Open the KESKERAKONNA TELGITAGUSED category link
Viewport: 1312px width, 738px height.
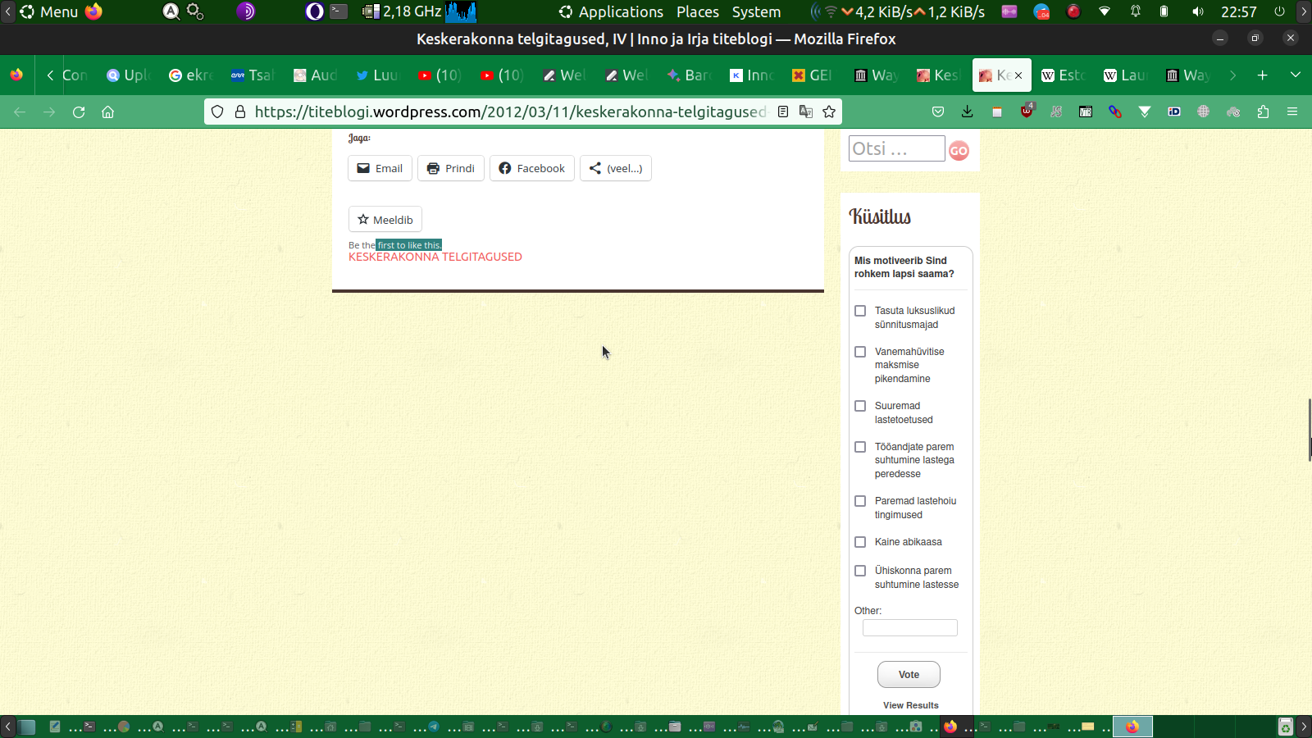point(435,257)
